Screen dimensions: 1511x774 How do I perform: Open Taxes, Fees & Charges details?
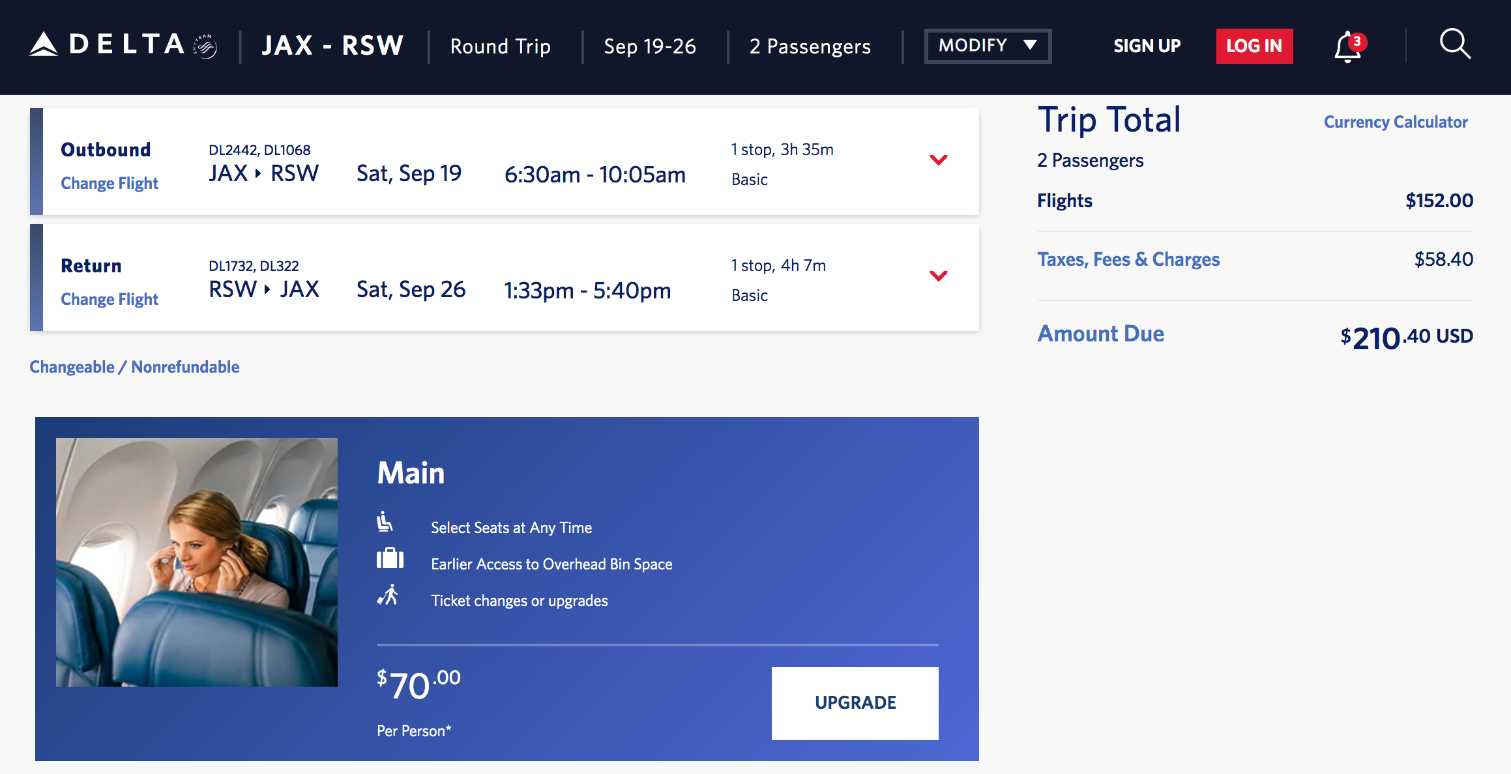point(1129,259)
